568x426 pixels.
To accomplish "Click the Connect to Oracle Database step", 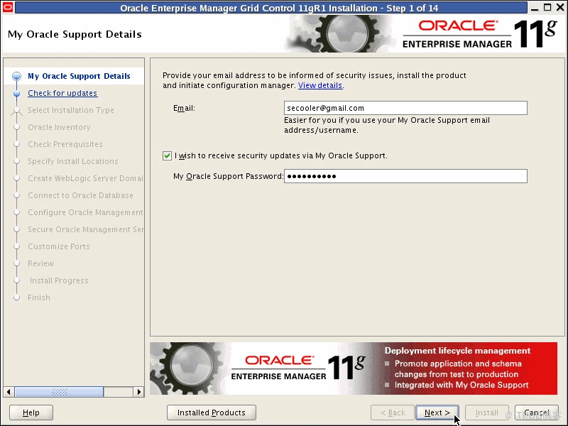I will [x=80, y=195].
